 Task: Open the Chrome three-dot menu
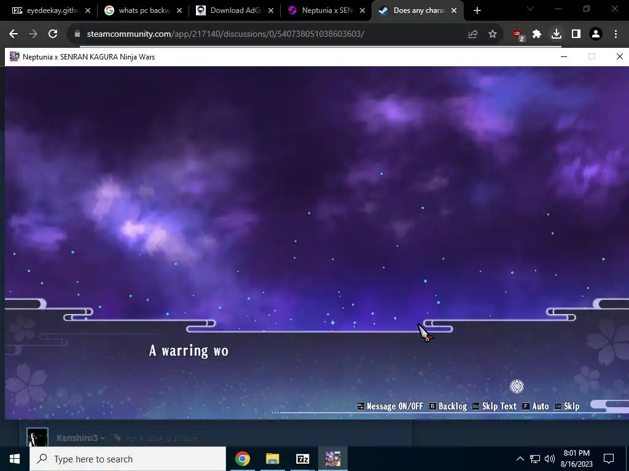pyautogui.click(x=615, y=34)
